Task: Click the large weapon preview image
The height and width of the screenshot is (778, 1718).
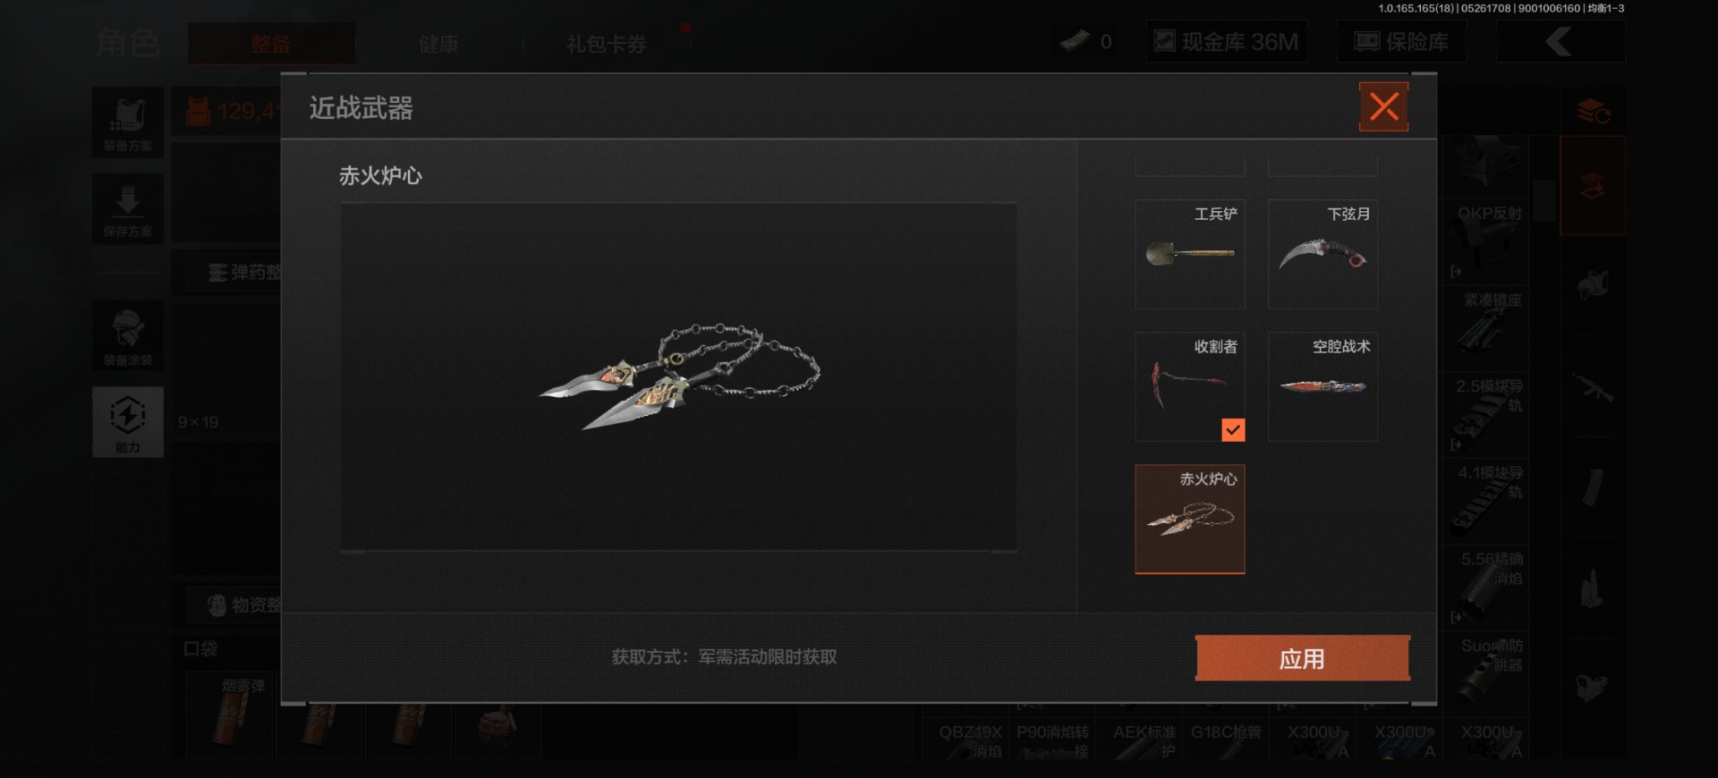Action: (x=678, y=376)
